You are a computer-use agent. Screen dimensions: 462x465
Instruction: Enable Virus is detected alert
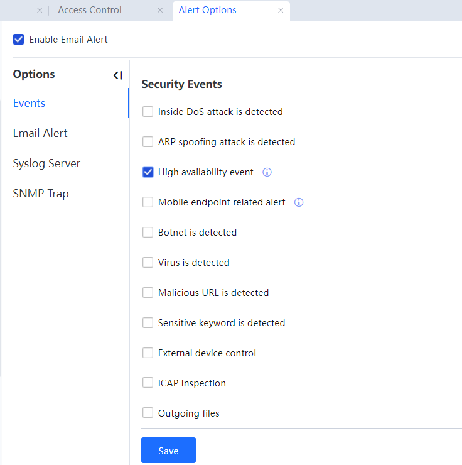[148, 263]
